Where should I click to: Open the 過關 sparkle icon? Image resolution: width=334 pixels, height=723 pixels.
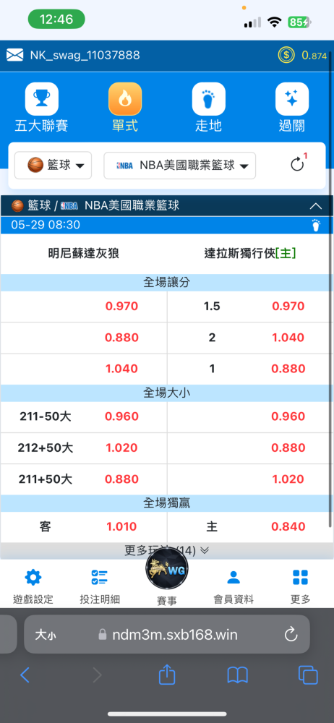292,98
